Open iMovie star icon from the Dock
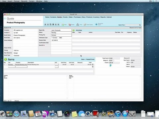Viewport: 159px width, 119px height. click(103, 114)
